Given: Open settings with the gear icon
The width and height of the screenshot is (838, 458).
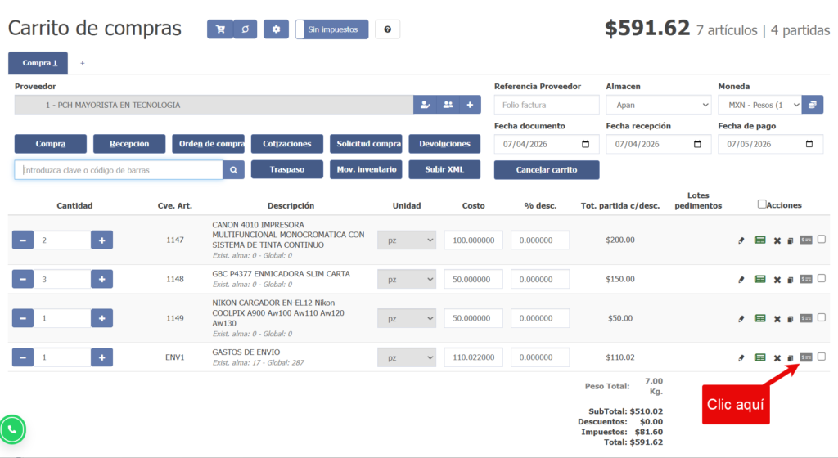Looking at the screenshot, I should point(276,29).
